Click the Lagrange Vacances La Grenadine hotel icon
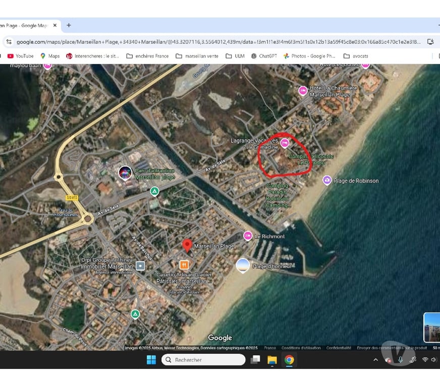Image resolution: width=440 pixels, height=387 pixels. [284, 144]
